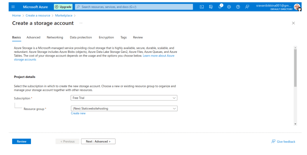This screenshot has height=155, width=307.
Task: Switch to the Advanced tab
Action: [34, 38]
